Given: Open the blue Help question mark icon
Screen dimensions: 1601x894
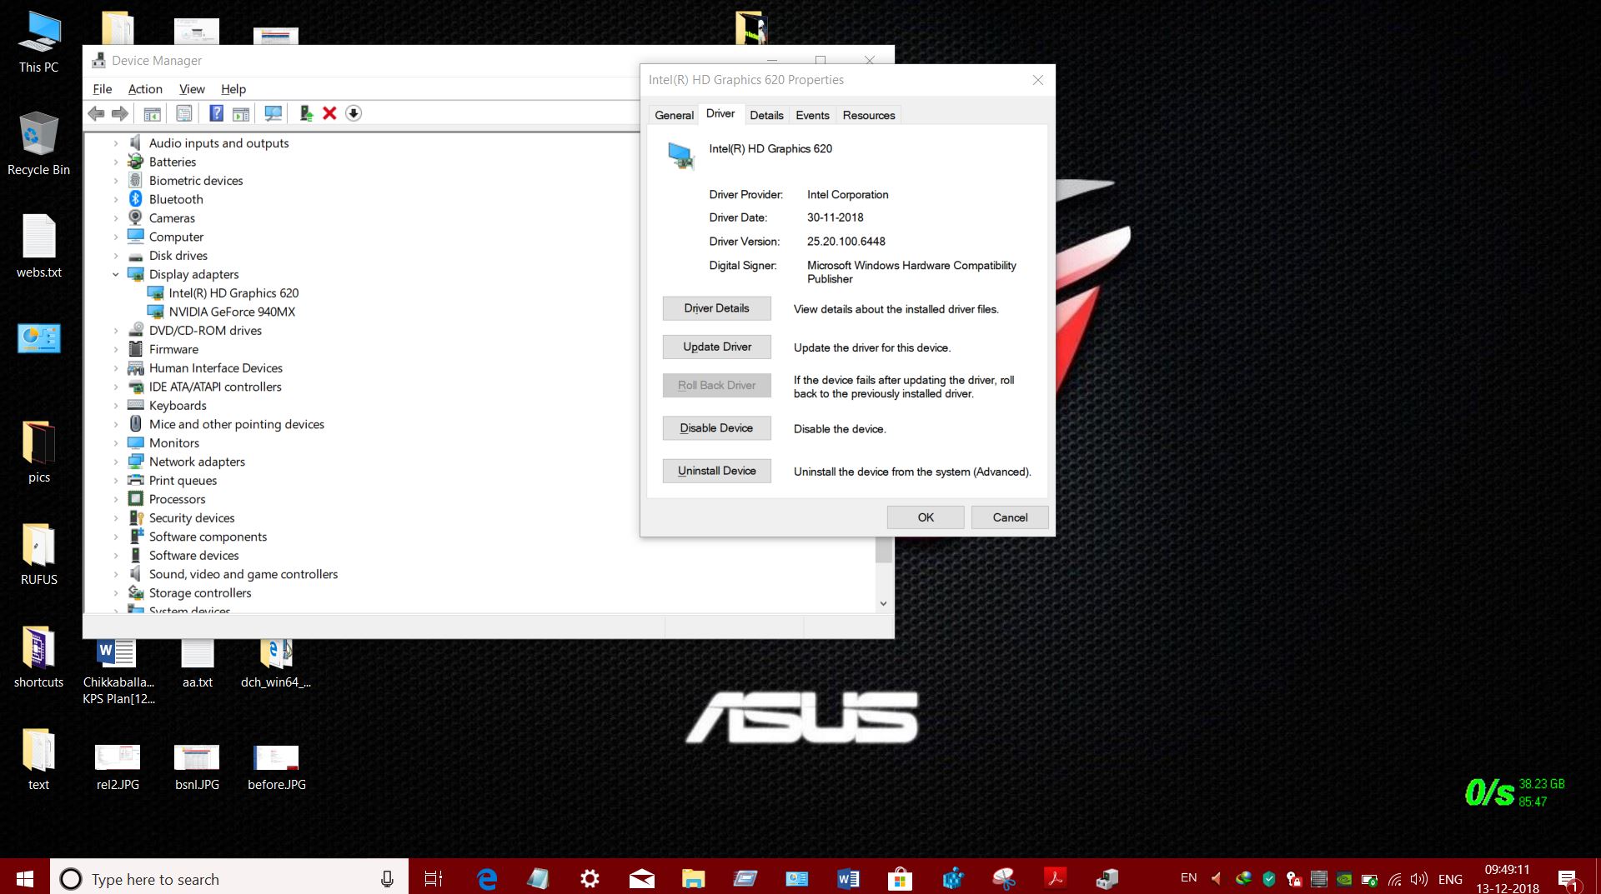Looking at the screenshot, I should [x=216, y=113].
